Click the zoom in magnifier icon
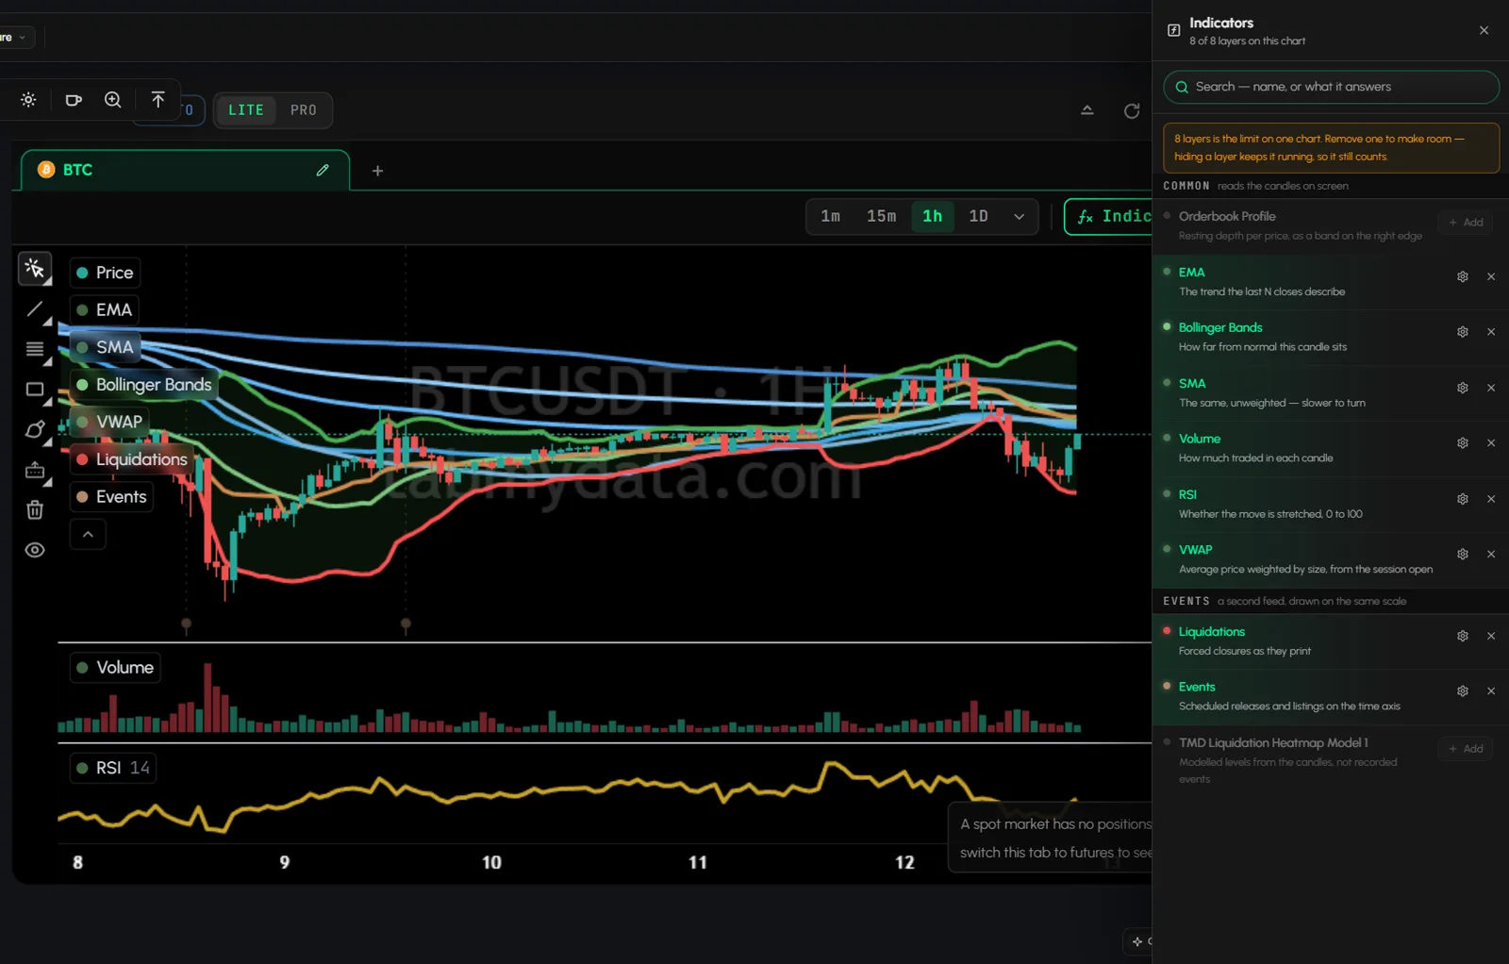The height and width of the screenshot is (964, 1509). (x=113, y=100)
